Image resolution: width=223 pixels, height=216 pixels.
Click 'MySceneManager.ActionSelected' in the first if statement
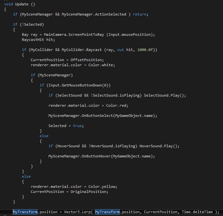pos(94,14)
